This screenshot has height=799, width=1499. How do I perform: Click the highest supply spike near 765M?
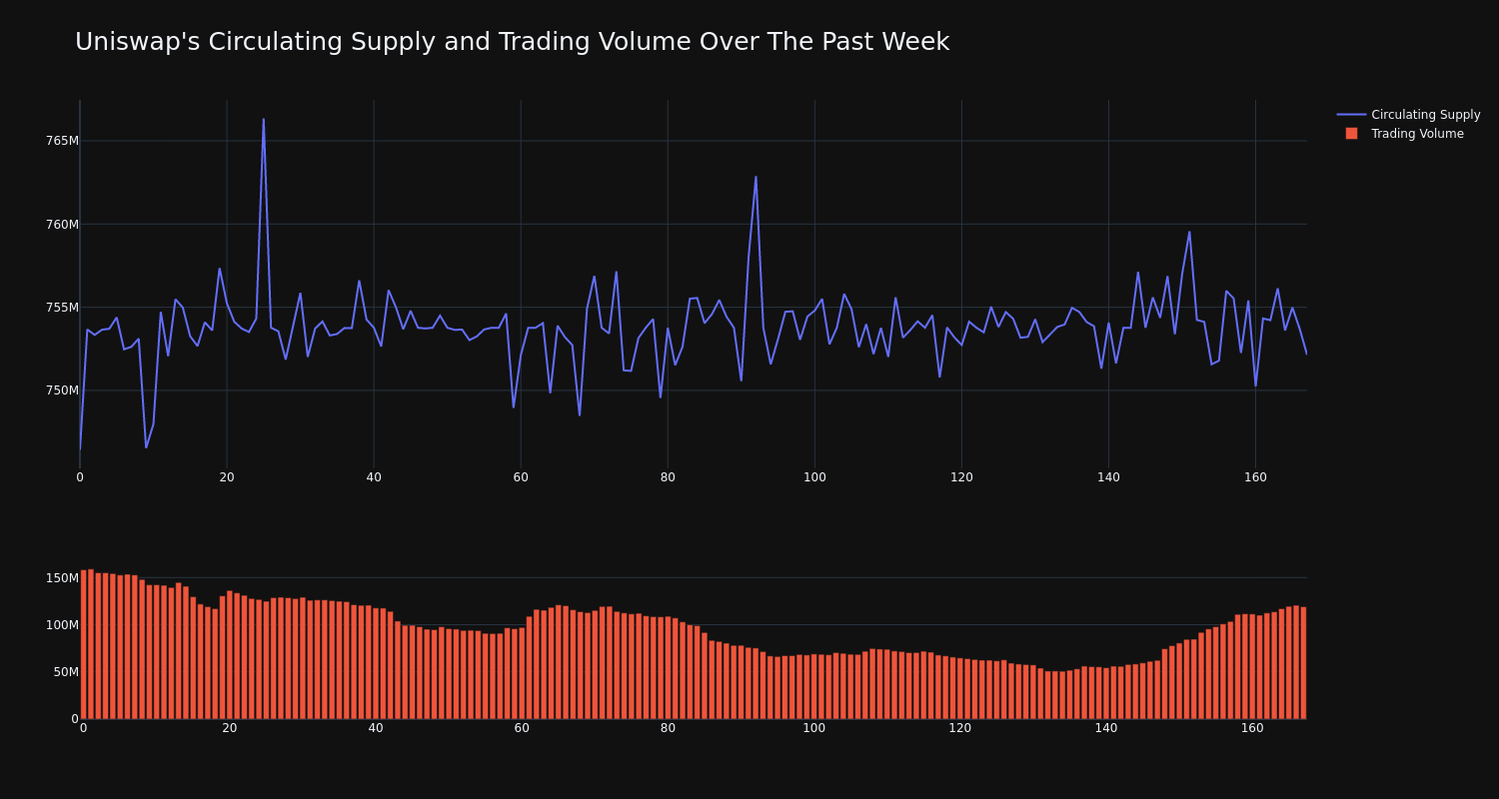[x=264, y=120]
